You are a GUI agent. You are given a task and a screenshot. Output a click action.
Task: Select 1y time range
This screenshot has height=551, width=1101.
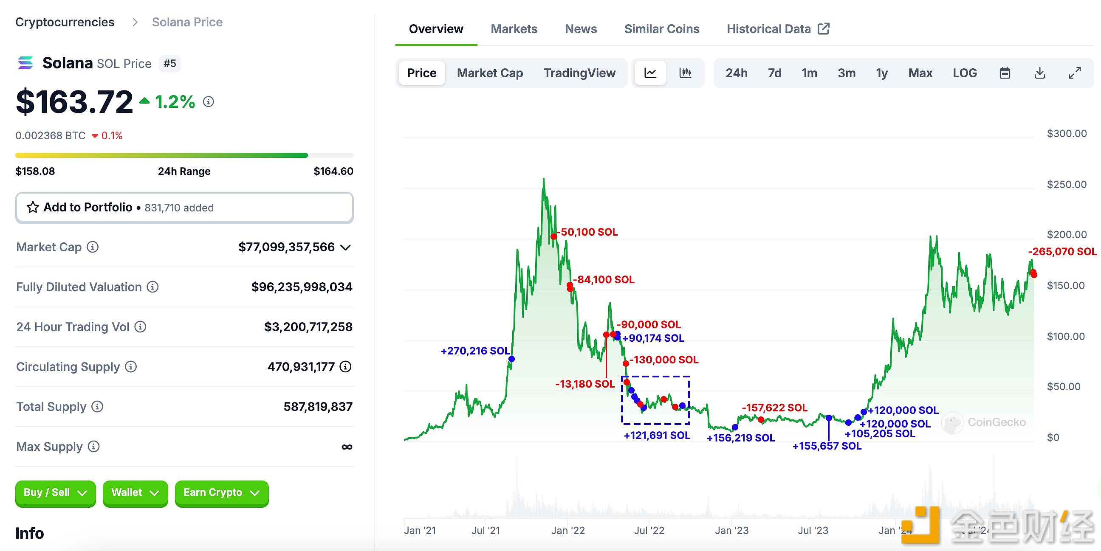tap(882, 73)
